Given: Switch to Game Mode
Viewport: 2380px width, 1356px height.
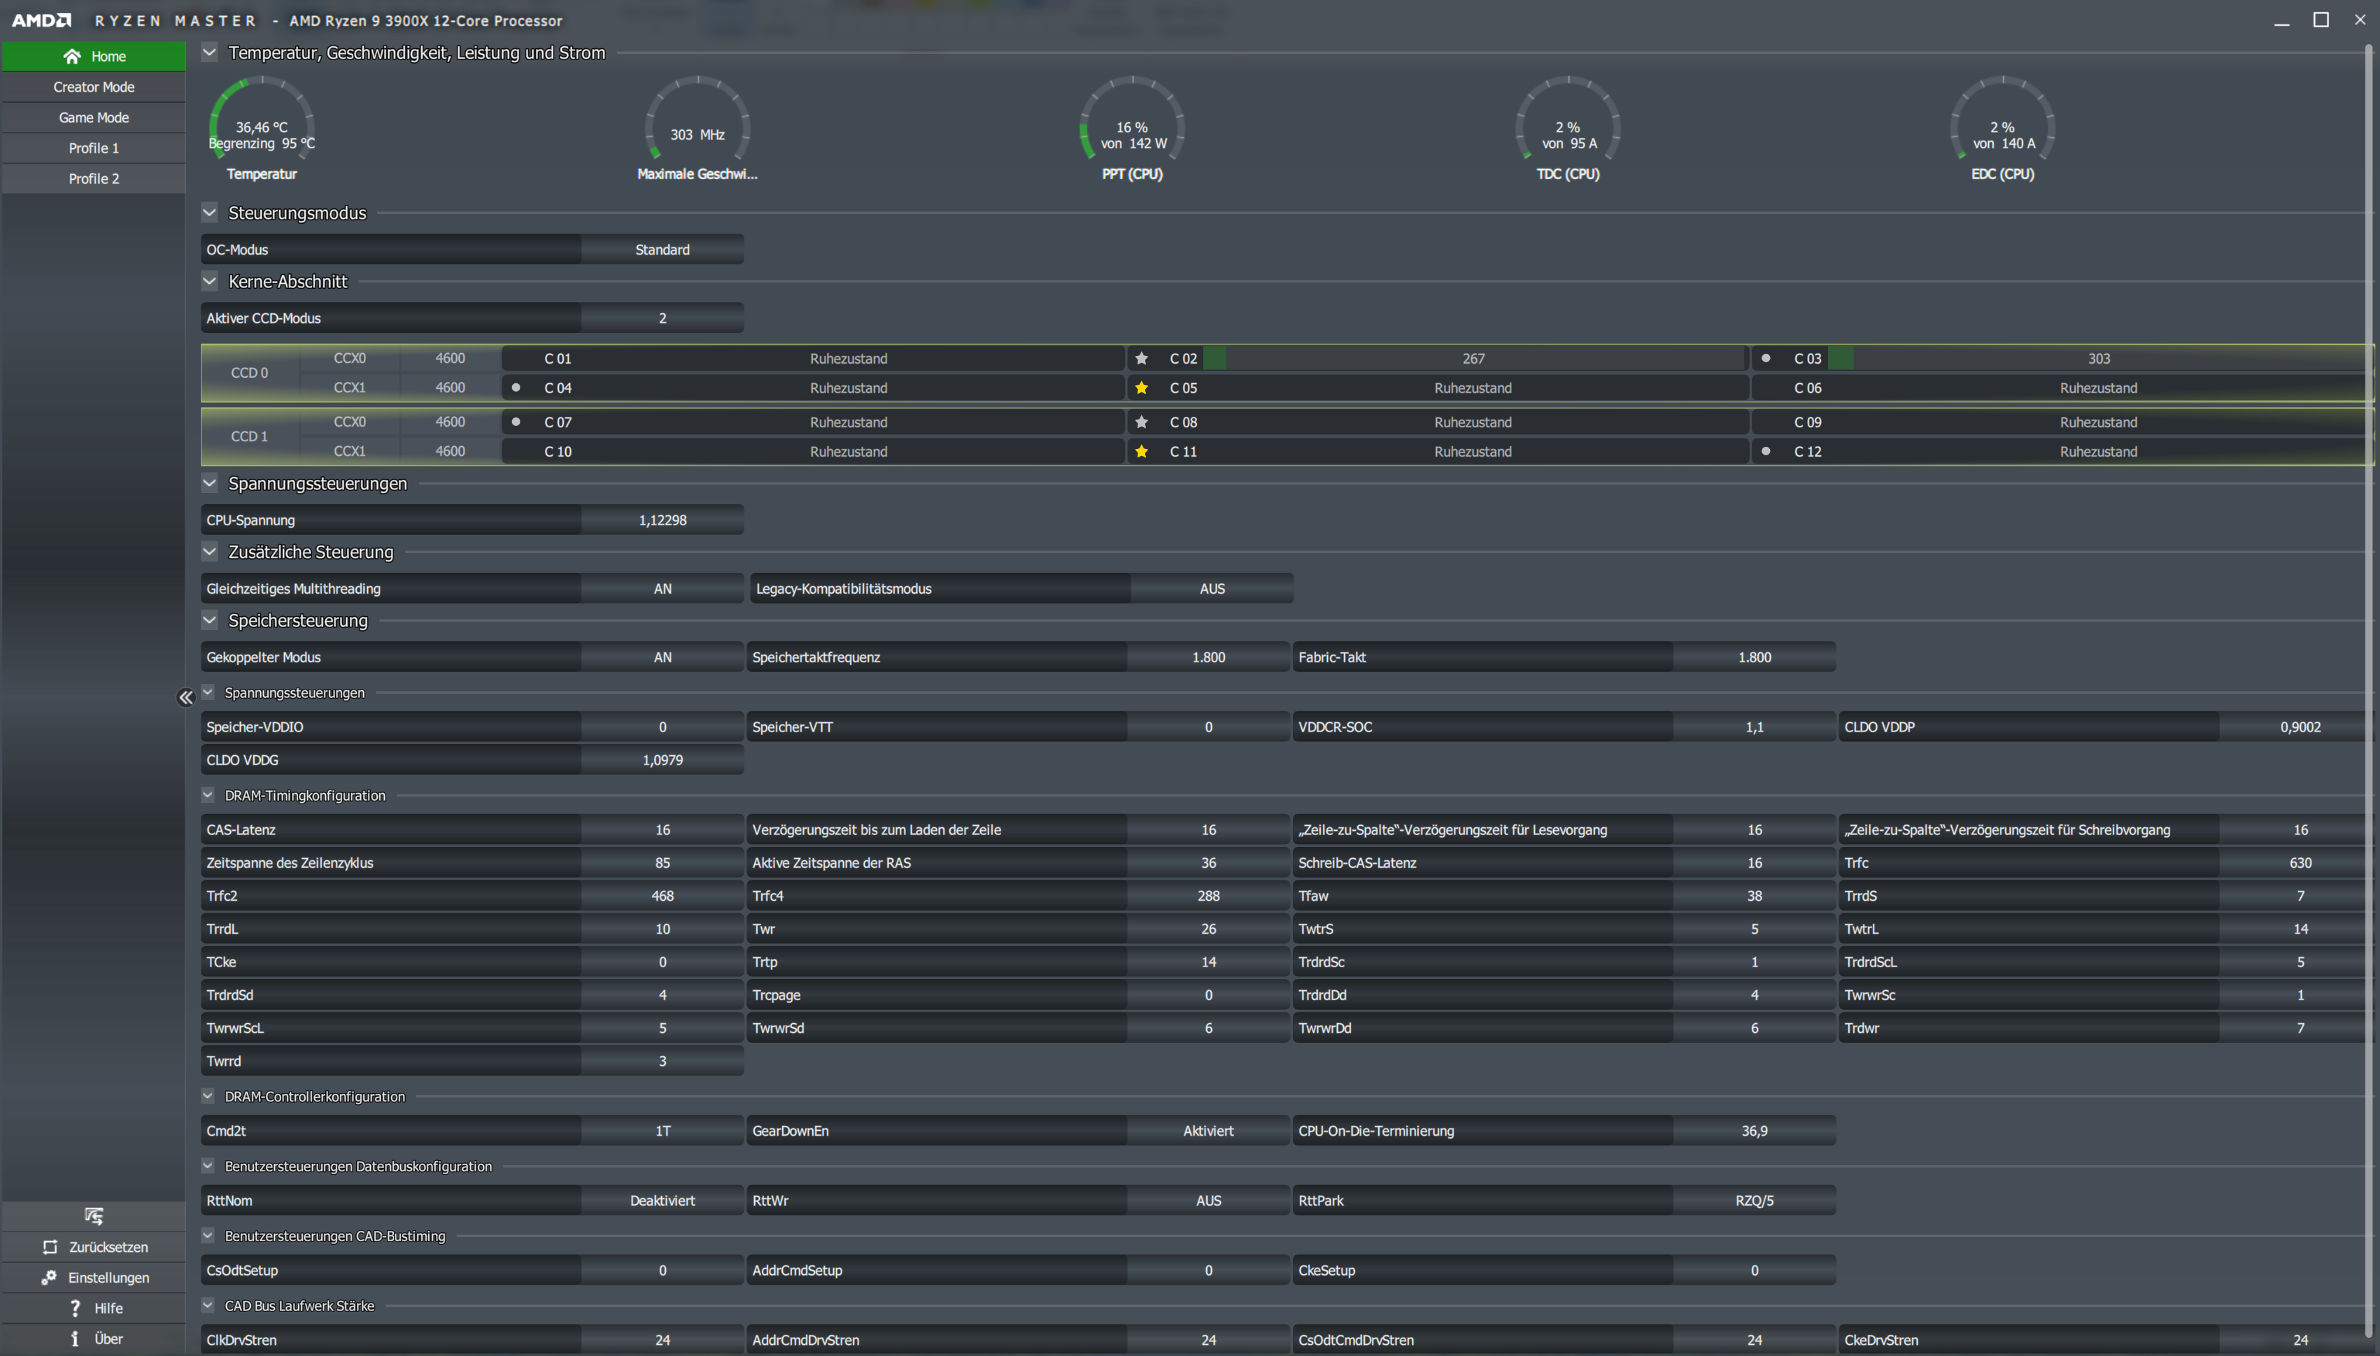Looking at the screenshot, I should [x=94, y=117].
